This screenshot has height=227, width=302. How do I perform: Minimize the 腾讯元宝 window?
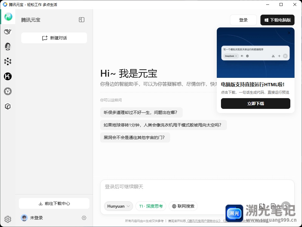point(268,4)
